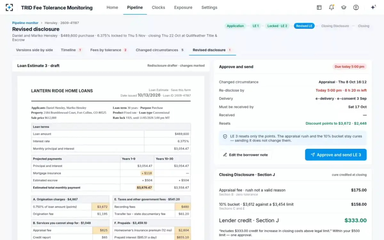This screenshot has height=240, width=384.
Task: Select the Pipeline menu
Action: click(x=135, y=7)
